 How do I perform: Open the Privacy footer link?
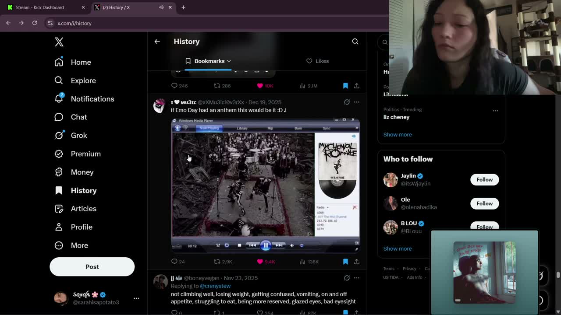409,269
